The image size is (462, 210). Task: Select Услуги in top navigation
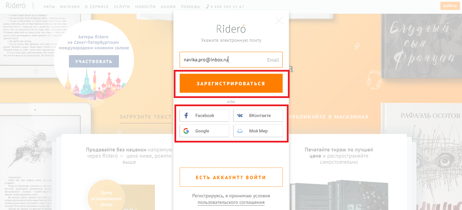tap(122, 7)
